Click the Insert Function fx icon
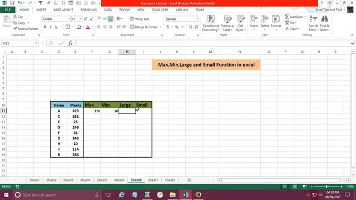 pyautogui.click(x=71, y=43)
